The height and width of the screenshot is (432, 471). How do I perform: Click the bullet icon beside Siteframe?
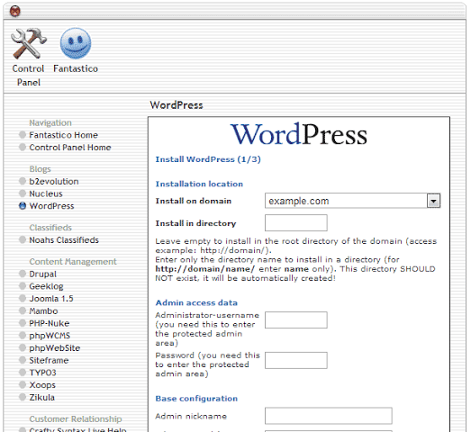click(23, 360)
